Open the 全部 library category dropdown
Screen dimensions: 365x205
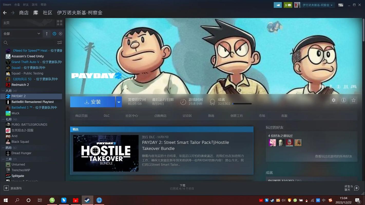(22, 34)
